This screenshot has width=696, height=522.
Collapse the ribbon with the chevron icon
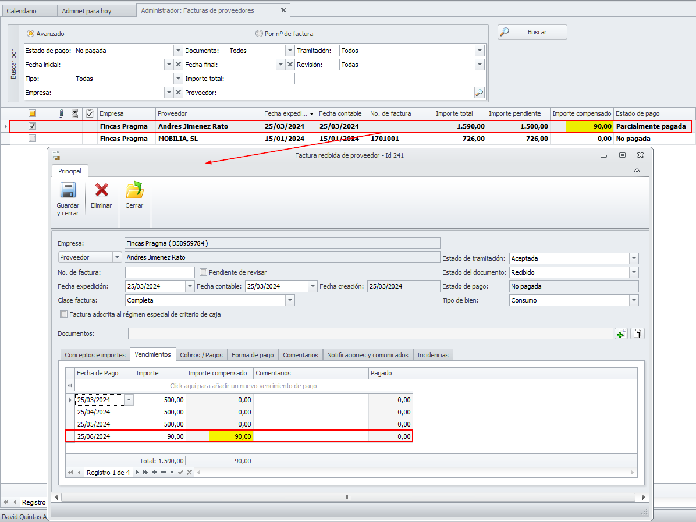tap(637, 171)
